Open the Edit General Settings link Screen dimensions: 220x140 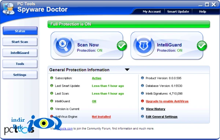[162, 117]
